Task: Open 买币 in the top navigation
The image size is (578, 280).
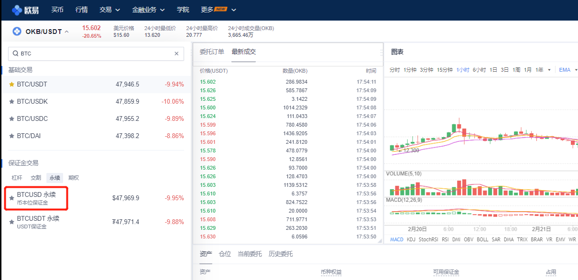Action: click(57, 10)
